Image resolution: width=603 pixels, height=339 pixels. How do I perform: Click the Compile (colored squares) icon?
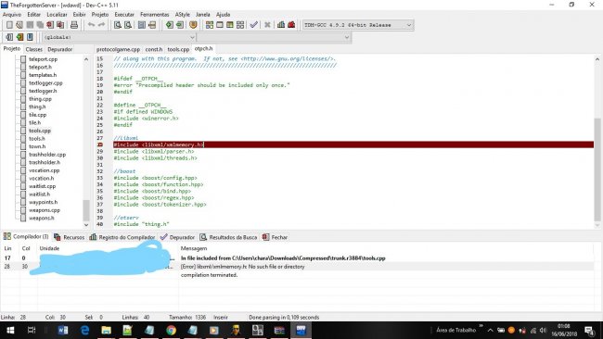210,25
